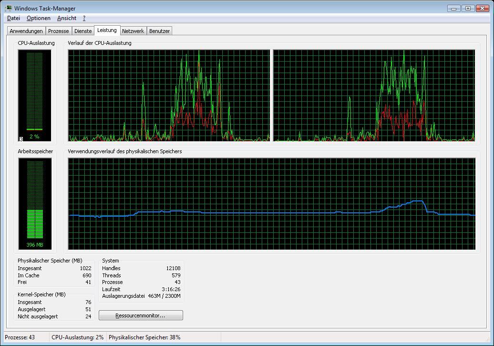The height and width of the screenshot is (346, 494).
Task: Switch to the Dienste tab
Action: point(83,31)
